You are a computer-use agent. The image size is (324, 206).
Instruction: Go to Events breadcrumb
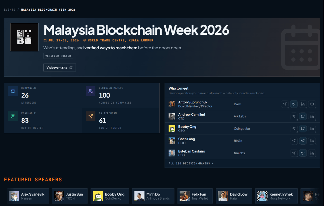tap(10, 10)
